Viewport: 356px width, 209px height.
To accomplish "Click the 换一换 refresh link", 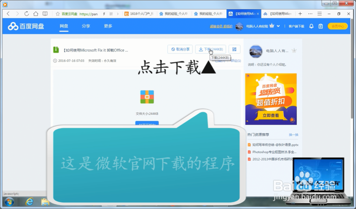I will (293, 135).
